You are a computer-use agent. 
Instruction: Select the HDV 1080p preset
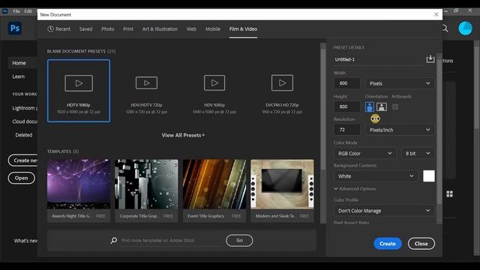[214, 91]
